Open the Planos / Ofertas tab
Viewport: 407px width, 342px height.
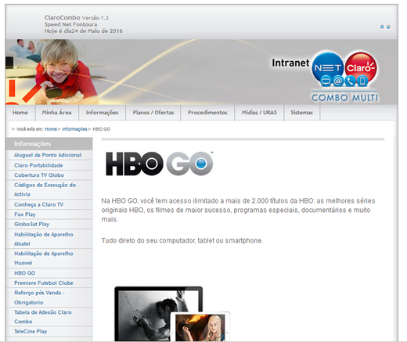153,113
